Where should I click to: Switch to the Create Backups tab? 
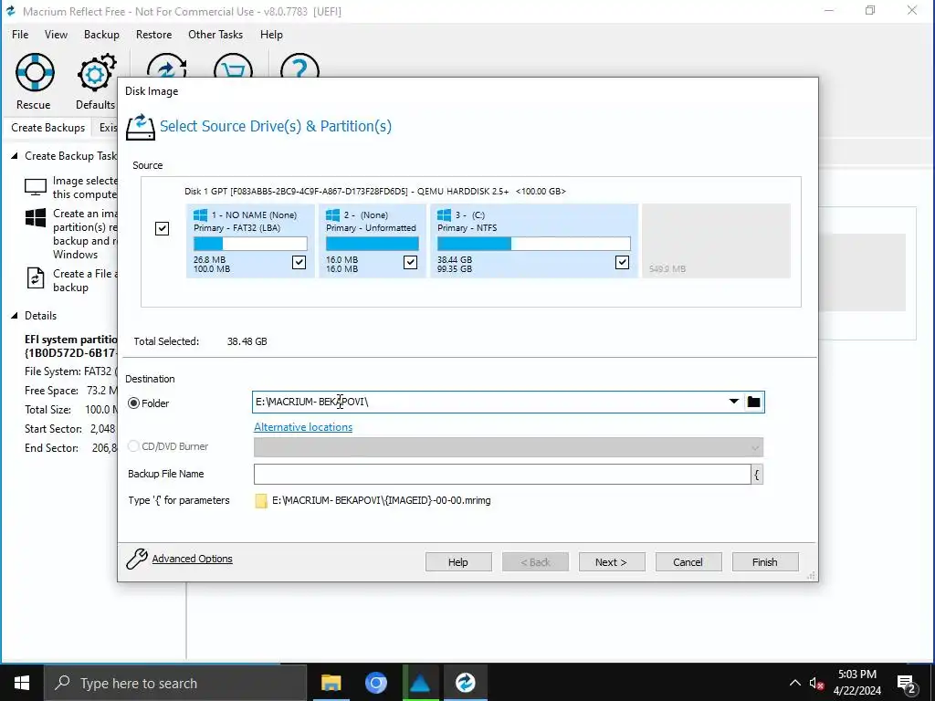[x=47, y=128]
